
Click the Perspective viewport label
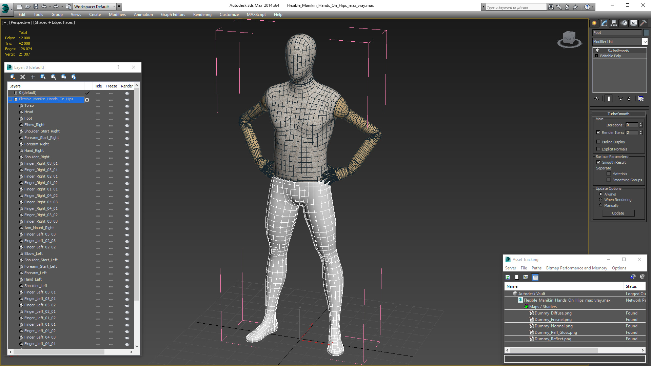21,22
